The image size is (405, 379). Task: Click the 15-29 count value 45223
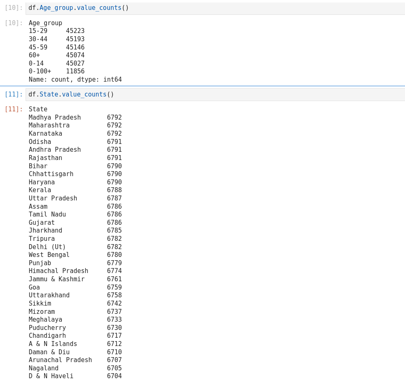coord(75,31)
